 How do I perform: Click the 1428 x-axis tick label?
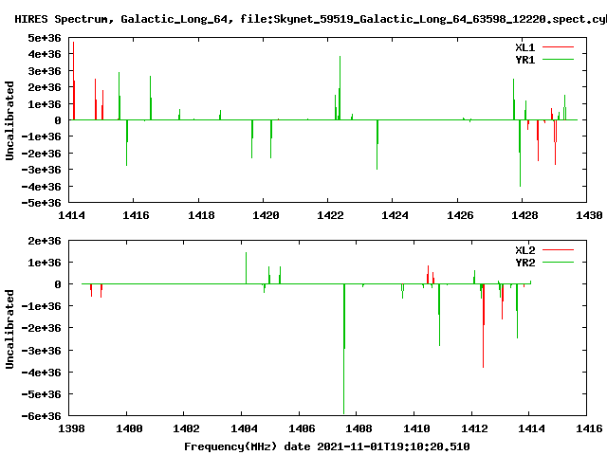524,215
